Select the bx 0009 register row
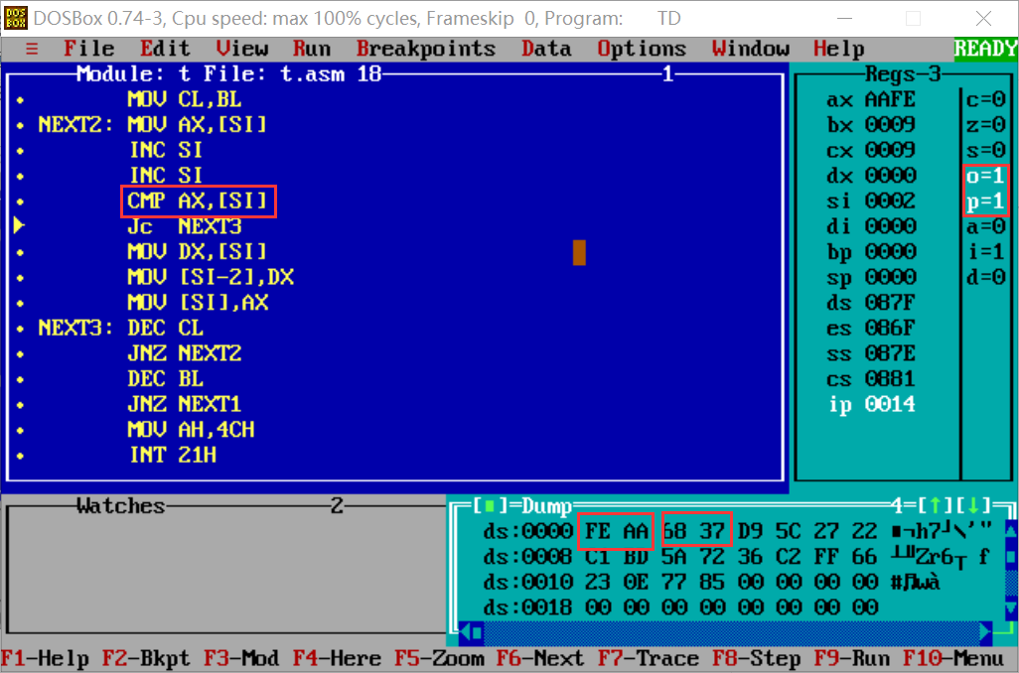Screen dimensions: 1019x673 tap(871, 125)
